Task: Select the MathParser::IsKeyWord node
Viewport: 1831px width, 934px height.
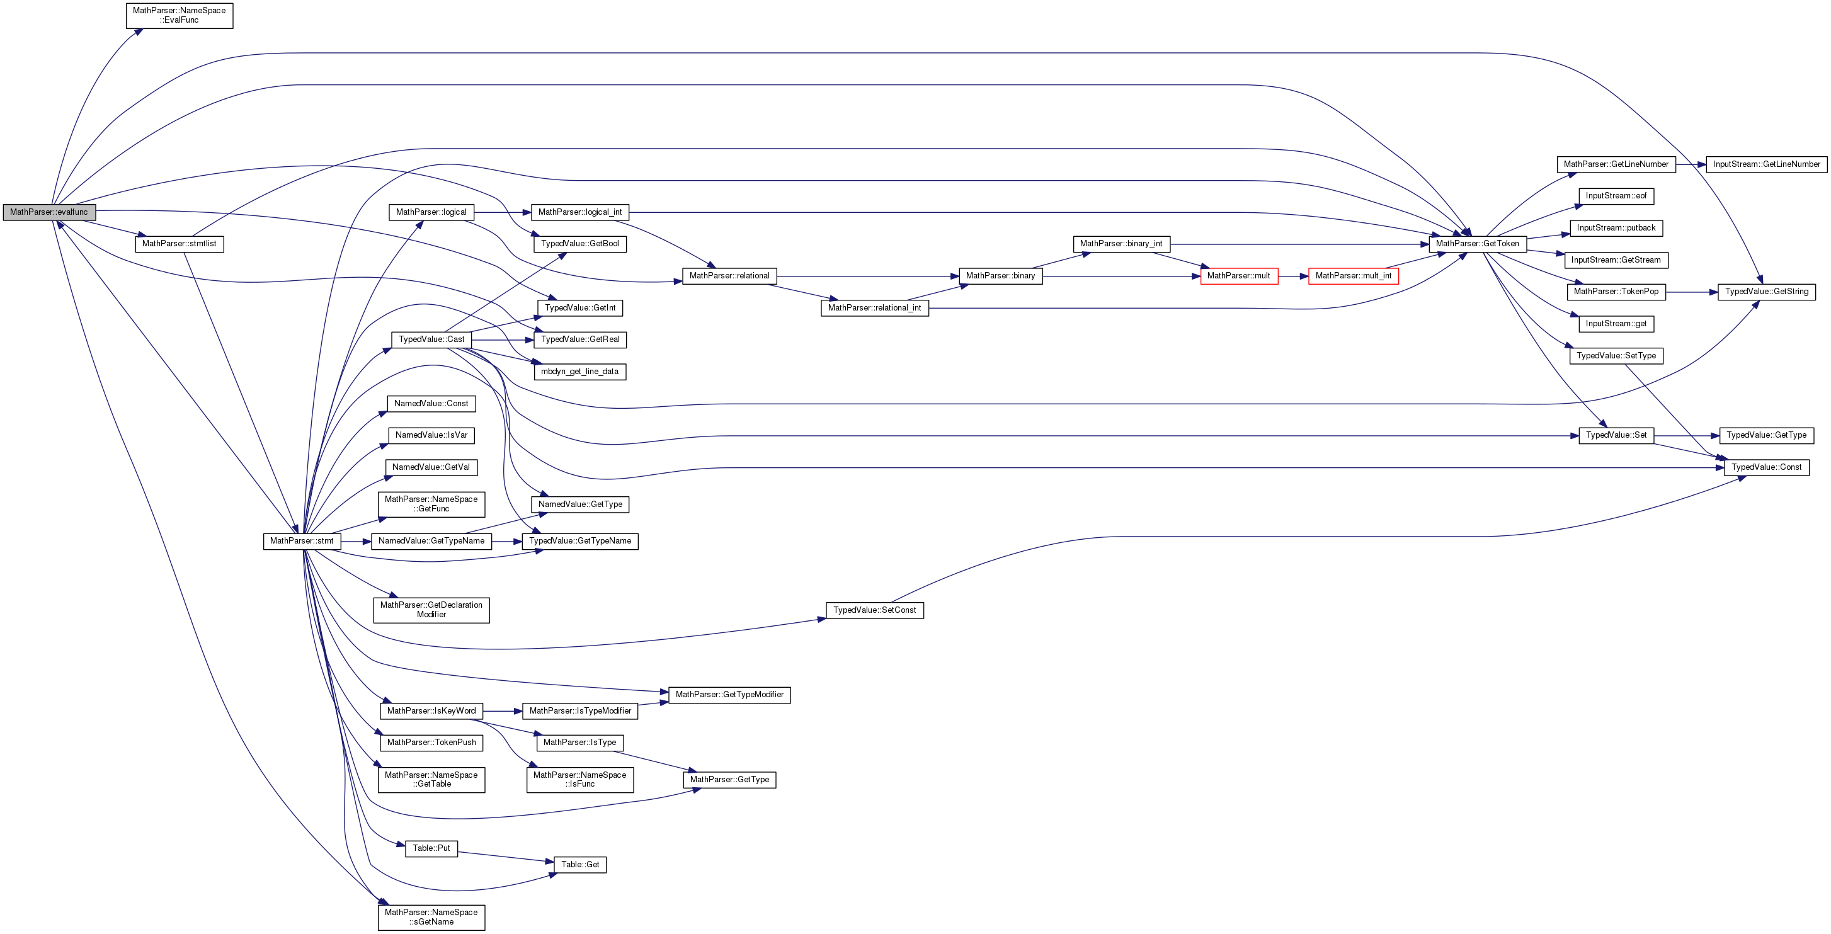Action: coord(431,711)
